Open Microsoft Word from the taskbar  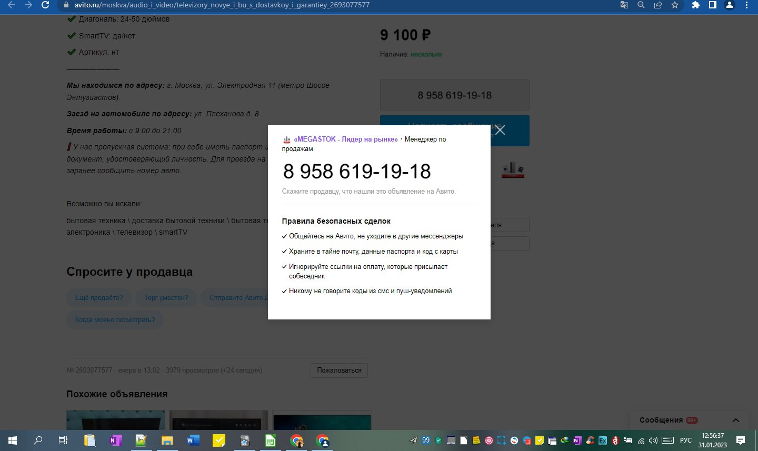pyautogui.click(x=193, y=440)
